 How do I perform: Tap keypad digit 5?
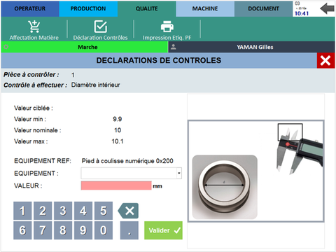coord(104,211)
